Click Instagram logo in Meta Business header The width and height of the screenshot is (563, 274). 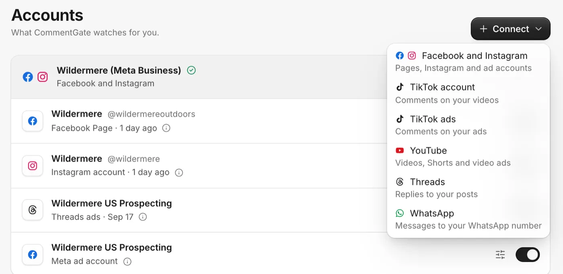tap(43, 77)
